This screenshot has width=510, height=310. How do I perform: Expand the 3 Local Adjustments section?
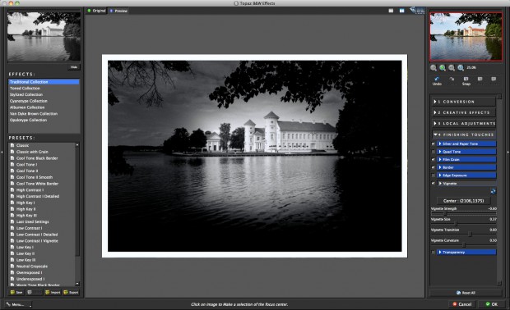(x=464, y=124)
